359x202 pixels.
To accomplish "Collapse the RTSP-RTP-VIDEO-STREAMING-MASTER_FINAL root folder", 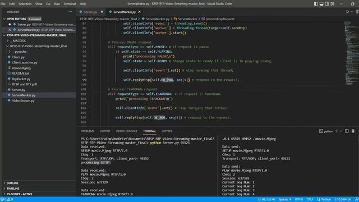I will [x=4, y=35].
